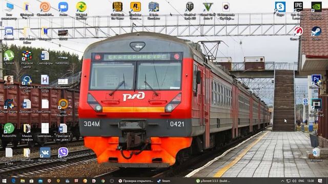Launch ProtonVPN from the desktop

pyautogui.click(x=9, y=128)
